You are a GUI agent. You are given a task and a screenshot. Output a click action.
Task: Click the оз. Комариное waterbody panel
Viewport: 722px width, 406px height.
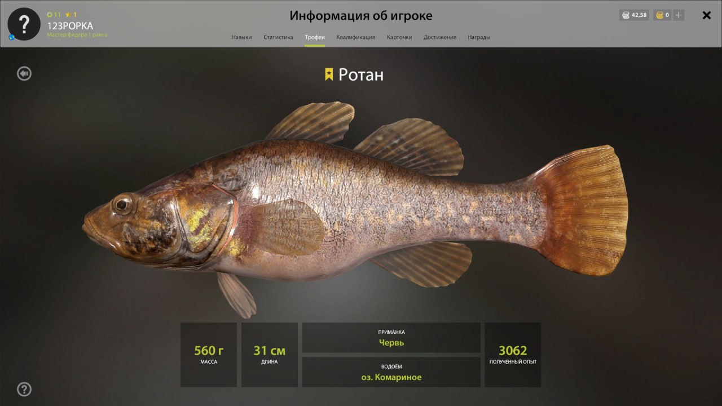tap(391, 372)
